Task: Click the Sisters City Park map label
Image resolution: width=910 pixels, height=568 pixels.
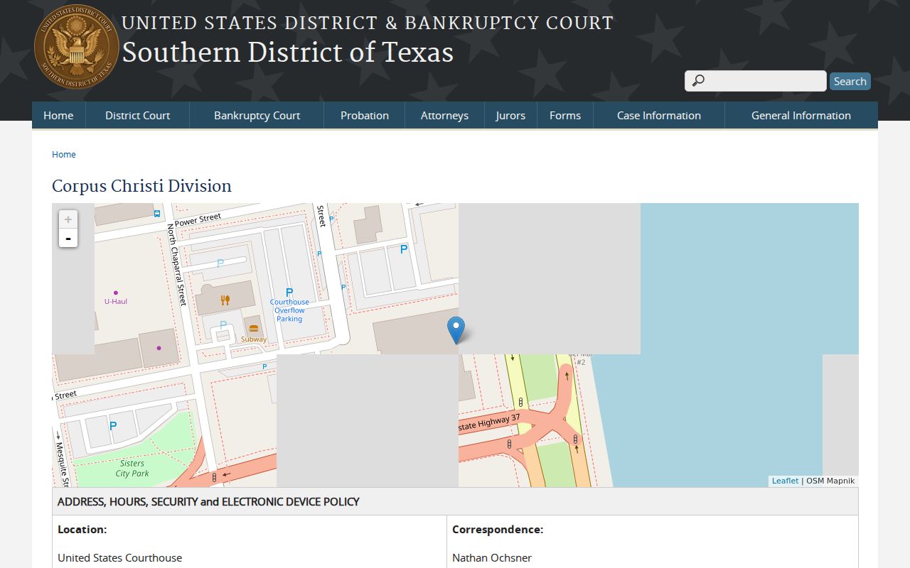Action: 132,468
